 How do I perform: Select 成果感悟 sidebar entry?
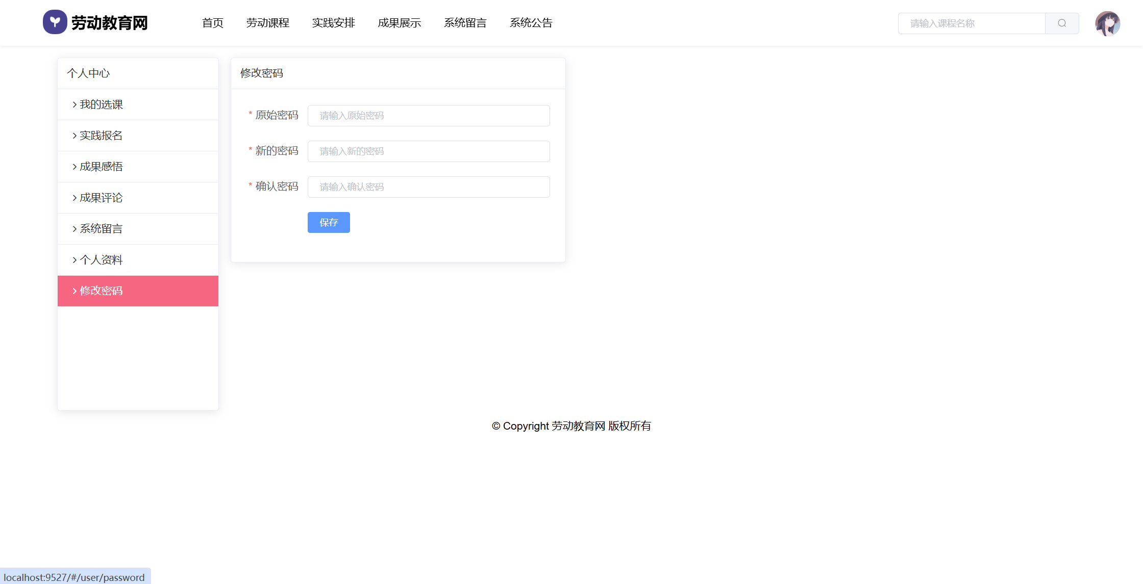click(101, 167)
